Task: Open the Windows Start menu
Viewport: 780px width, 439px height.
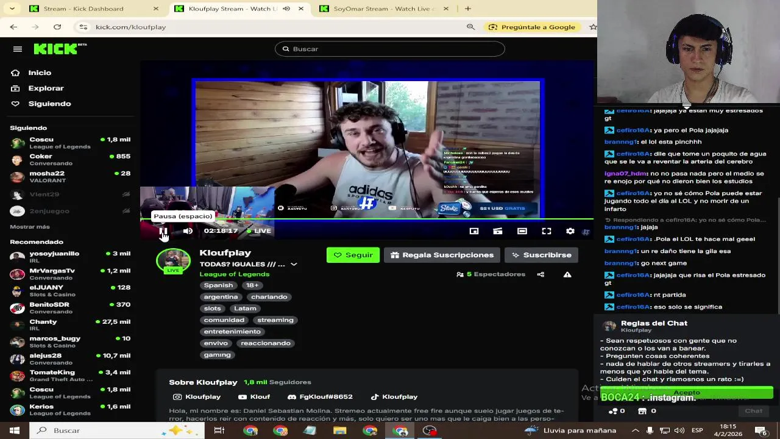Action: (15, 430)
